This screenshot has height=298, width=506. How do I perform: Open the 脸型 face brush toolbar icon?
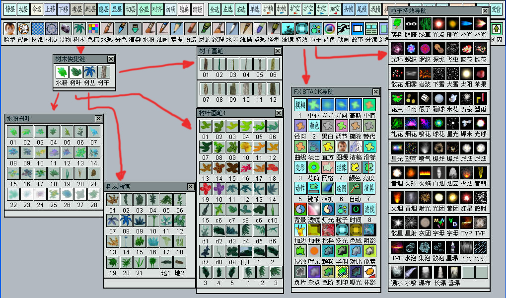tap(9, 29)
